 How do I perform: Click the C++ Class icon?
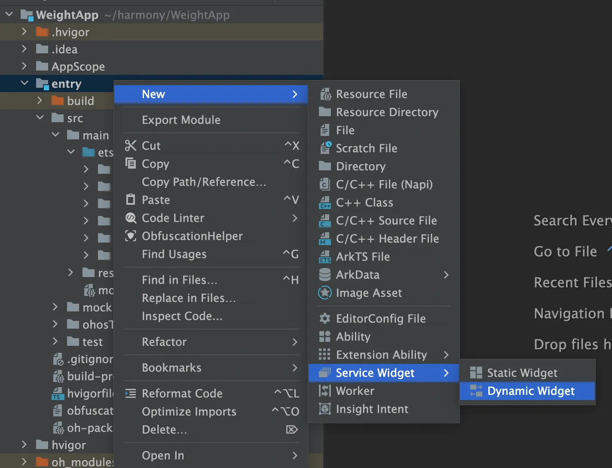click(x=325, y=203)
